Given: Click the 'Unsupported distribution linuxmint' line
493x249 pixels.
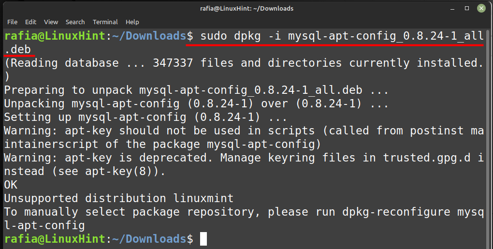Looking at the screenshot, I should click(x=119, y=198).
